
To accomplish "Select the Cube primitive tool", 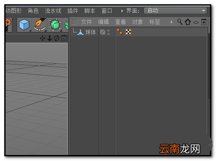I will [24, 25].
